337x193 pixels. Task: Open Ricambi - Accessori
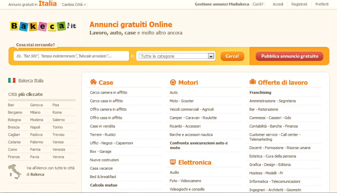click(185, 126)
